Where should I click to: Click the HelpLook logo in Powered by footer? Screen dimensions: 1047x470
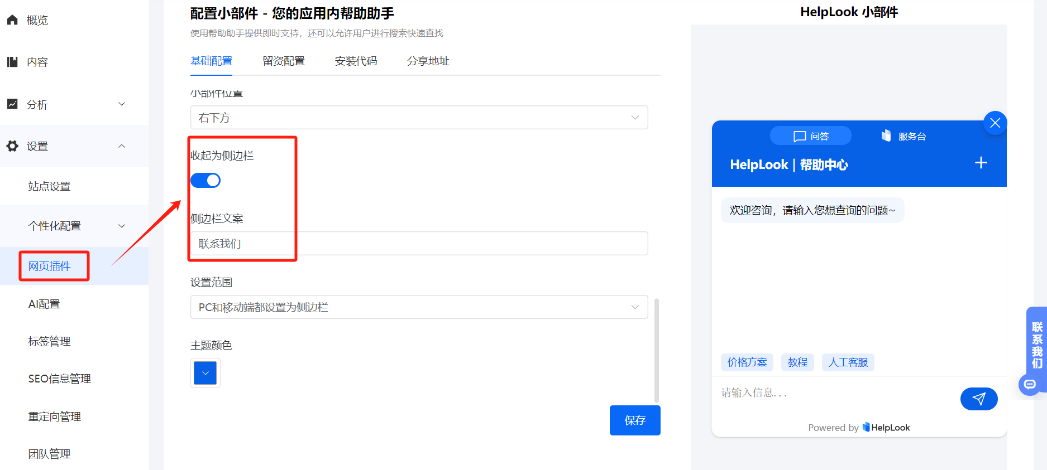pos(886,428)
